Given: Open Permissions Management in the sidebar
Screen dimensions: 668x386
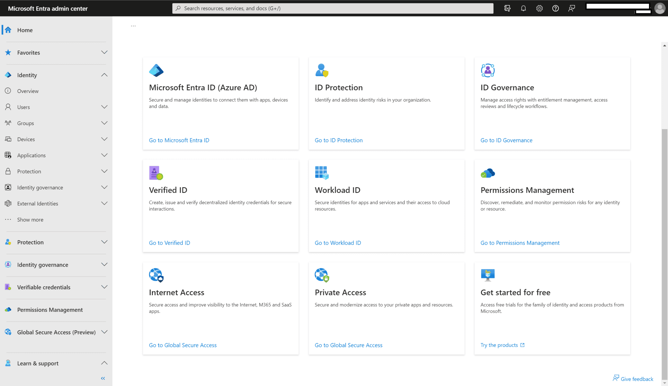Looking at the screenshot, I should point(50,310).
